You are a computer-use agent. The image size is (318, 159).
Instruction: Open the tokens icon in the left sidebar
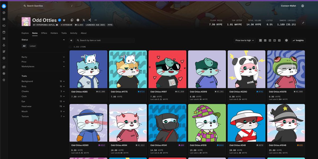[x=4, y=26]
